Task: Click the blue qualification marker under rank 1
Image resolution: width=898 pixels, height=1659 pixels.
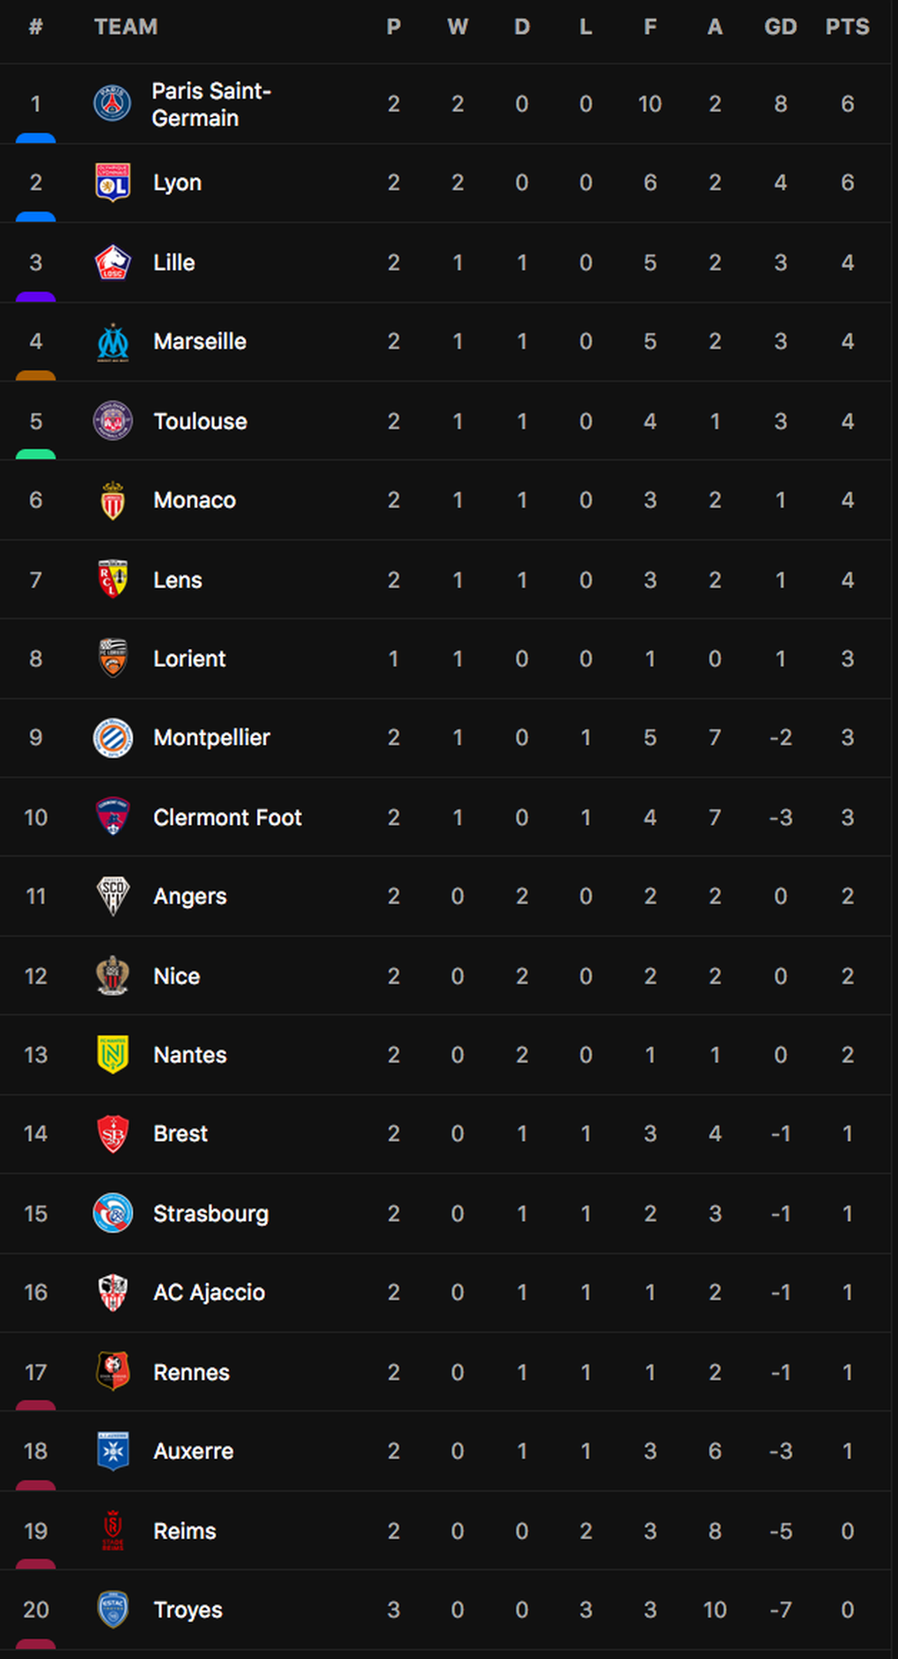Action: pos(36,138)
